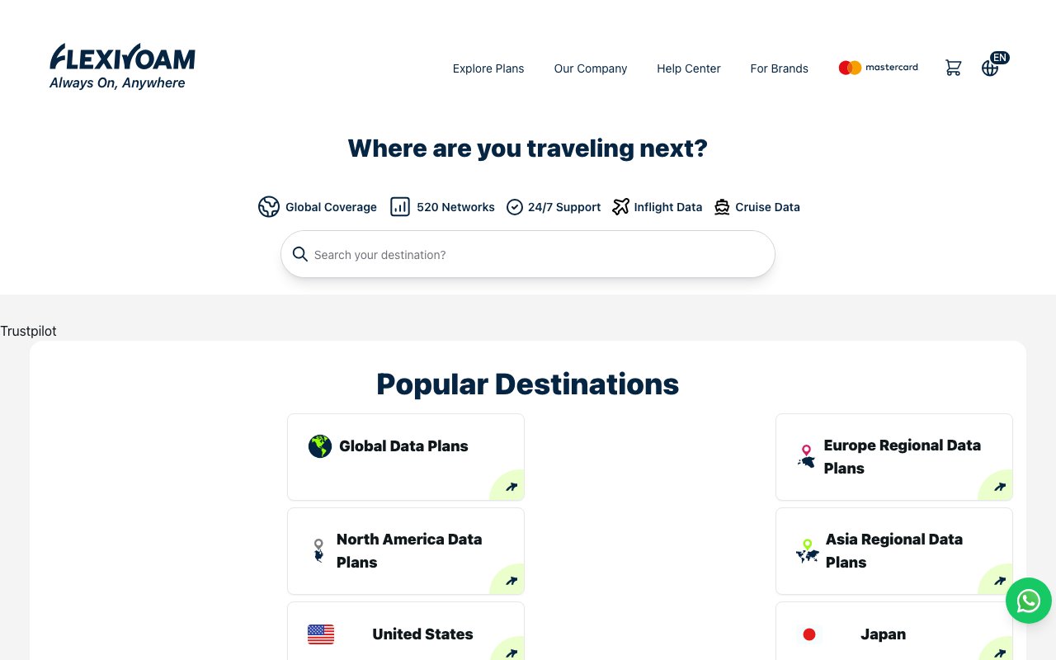Click the arrow on Europe Regional Data Plans card

(999, 487)
